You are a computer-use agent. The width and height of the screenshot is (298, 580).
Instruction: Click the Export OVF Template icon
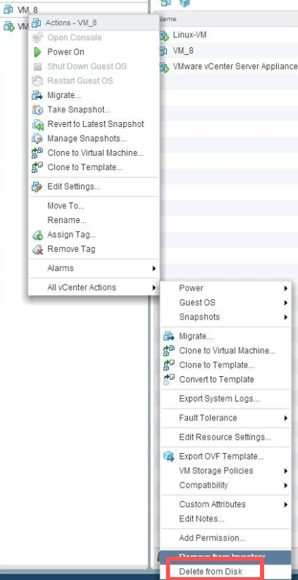pos(169,457)
